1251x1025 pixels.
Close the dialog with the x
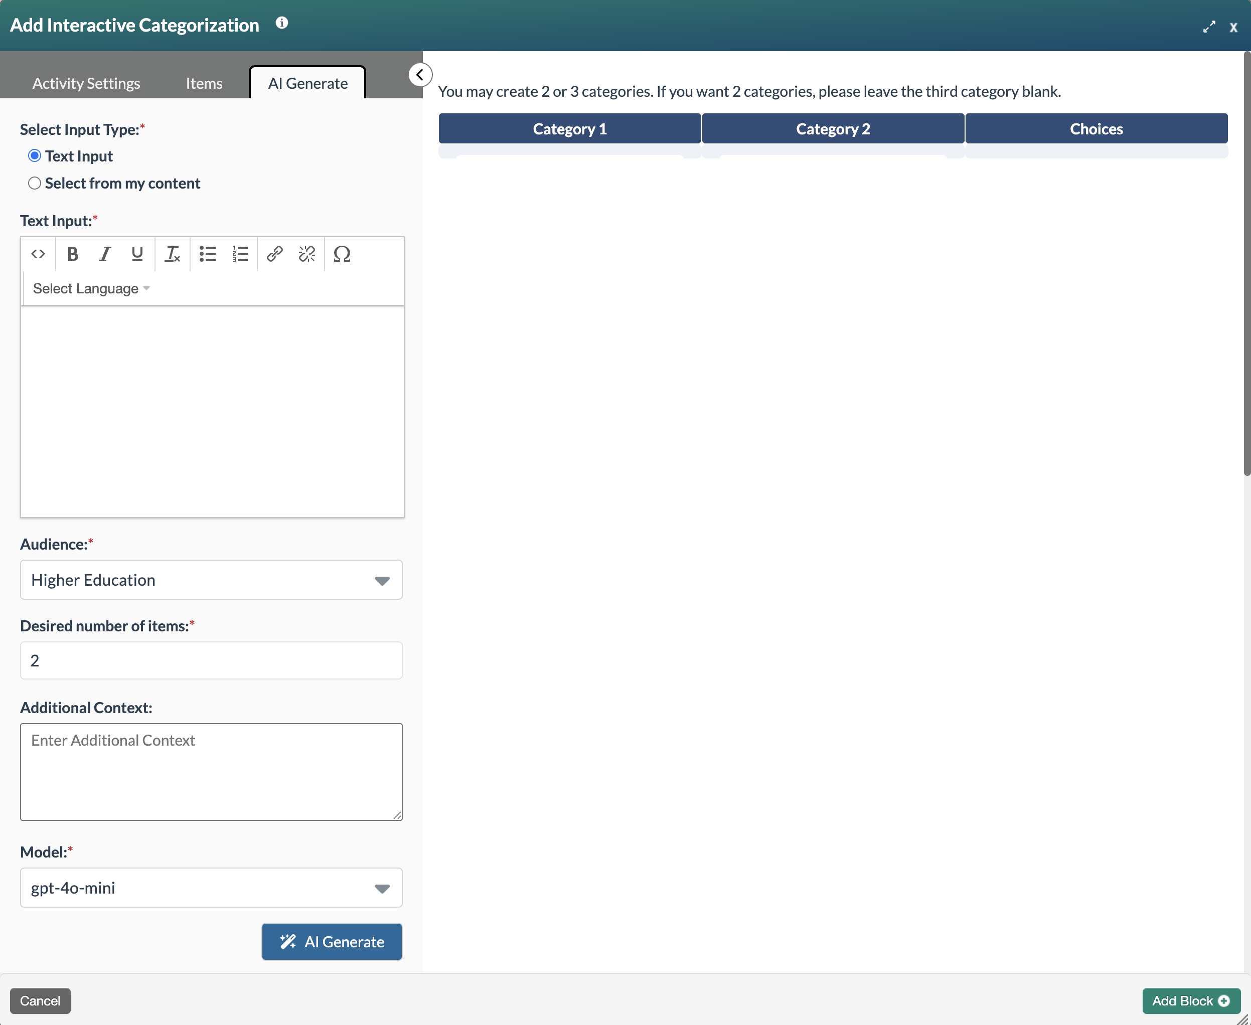[x=1233, y=27]
